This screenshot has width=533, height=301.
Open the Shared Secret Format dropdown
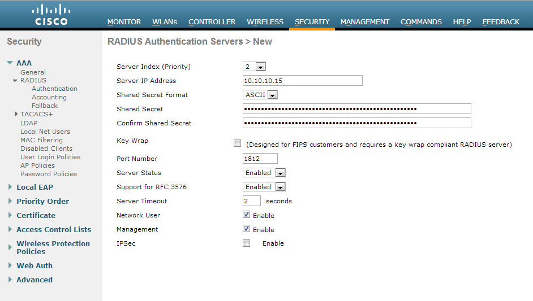tap(260, 95)
